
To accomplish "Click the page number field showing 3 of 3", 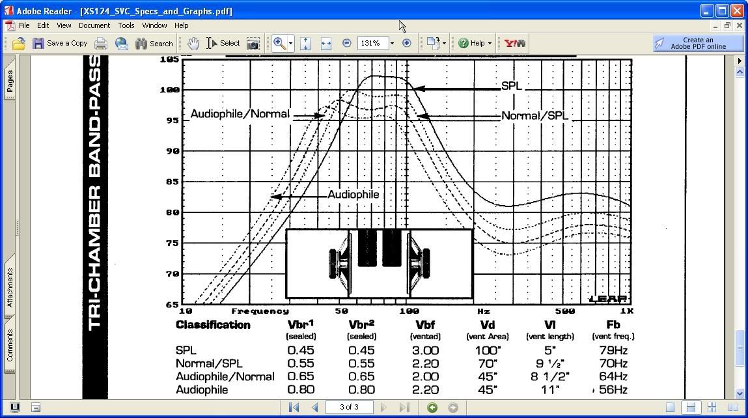I will click(349, 407).
